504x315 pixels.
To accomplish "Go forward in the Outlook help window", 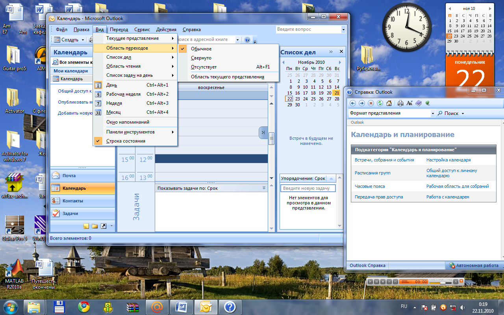I will click(362, 103).
